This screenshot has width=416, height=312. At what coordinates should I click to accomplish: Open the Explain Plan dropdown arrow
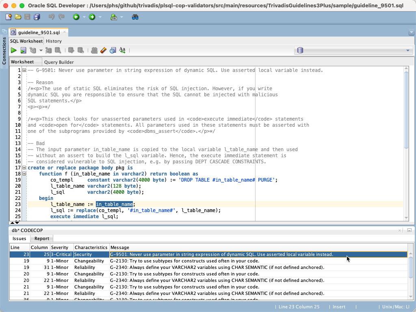pyautogui.click(x=41, y=50)
